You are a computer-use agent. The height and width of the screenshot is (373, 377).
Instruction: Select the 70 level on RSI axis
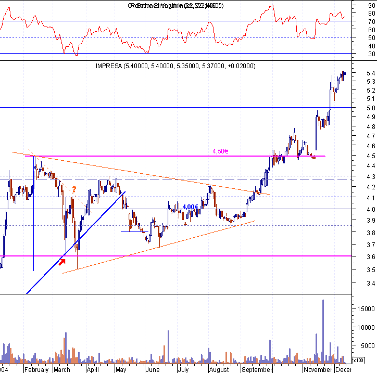pos(371,22)
